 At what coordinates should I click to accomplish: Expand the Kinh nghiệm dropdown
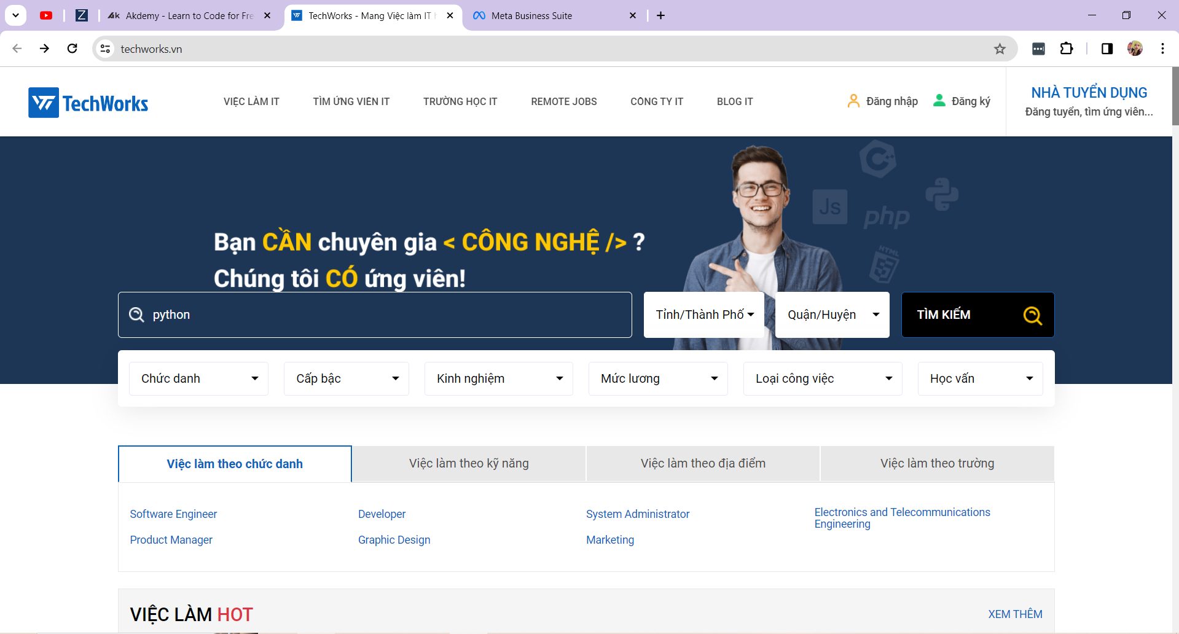pyautogui.click(x=498, y=378)
